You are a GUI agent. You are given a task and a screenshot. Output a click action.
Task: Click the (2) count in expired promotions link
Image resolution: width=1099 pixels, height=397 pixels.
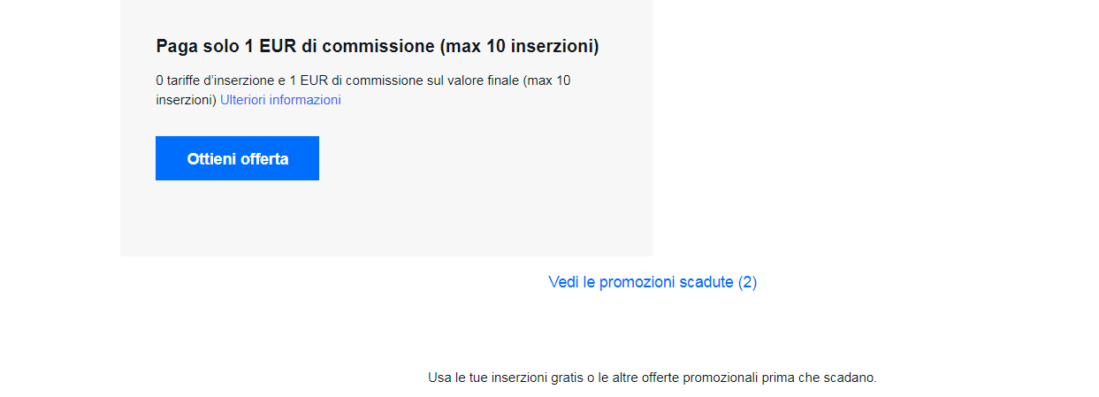pyautogui.click(x=748, y=282)
